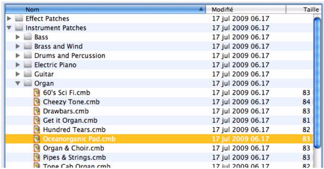The image size is (324, 169).
Task: Collapse the Organ folder
Action: [x=18, y=83]
